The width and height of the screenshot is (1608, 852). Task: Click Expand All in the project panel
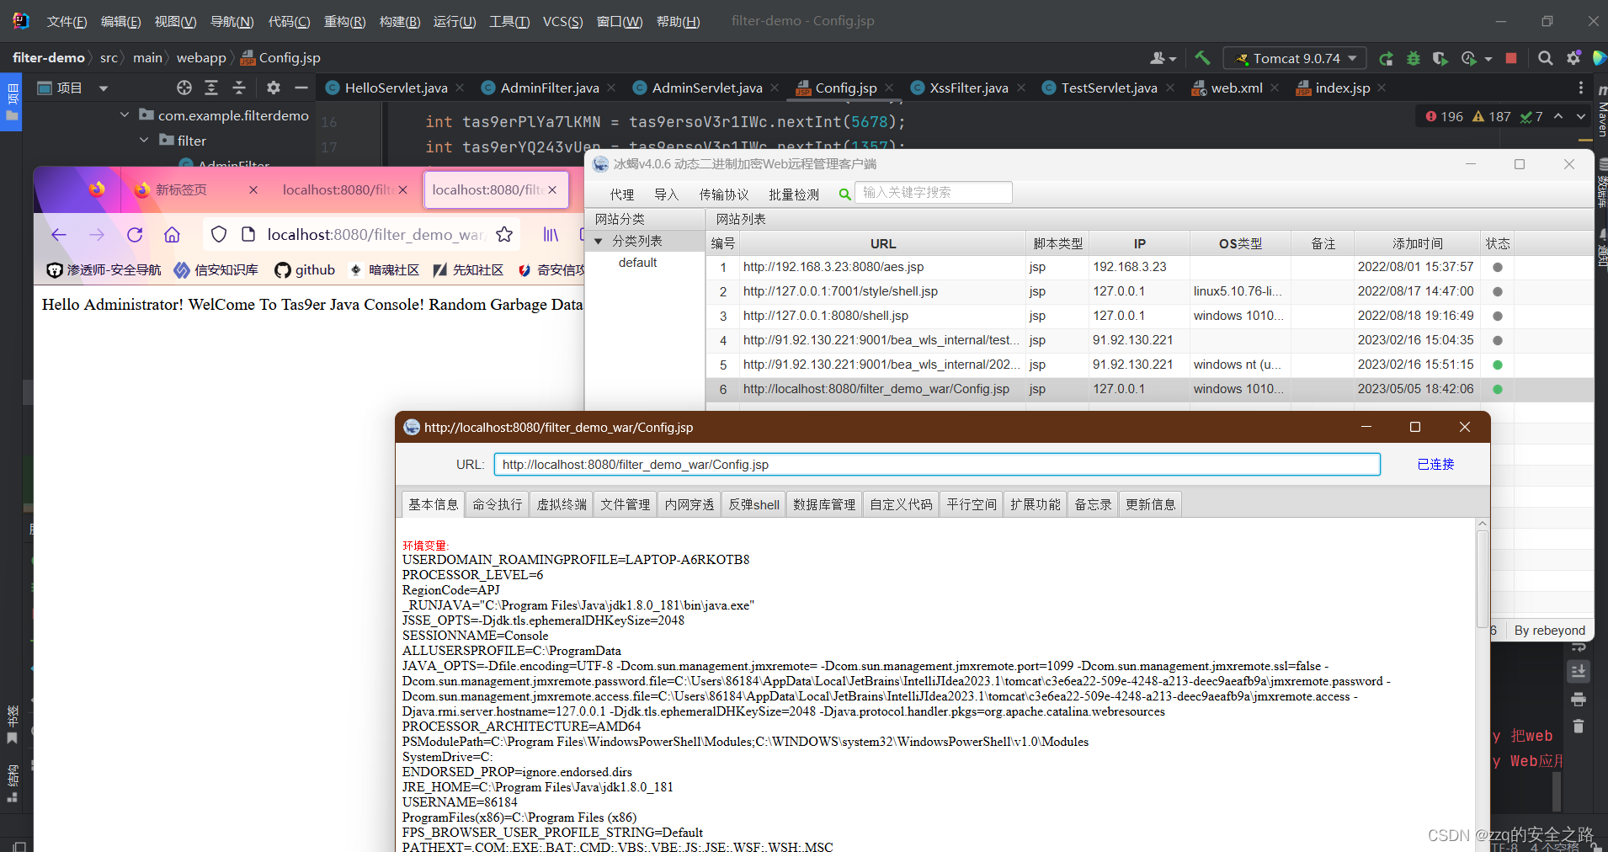point(211,88)
